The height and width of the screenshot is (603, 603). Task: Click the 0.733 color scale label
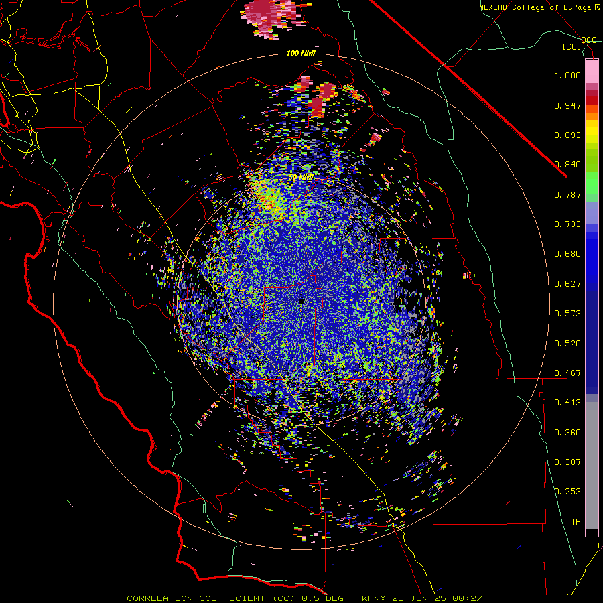click(567, 224)
